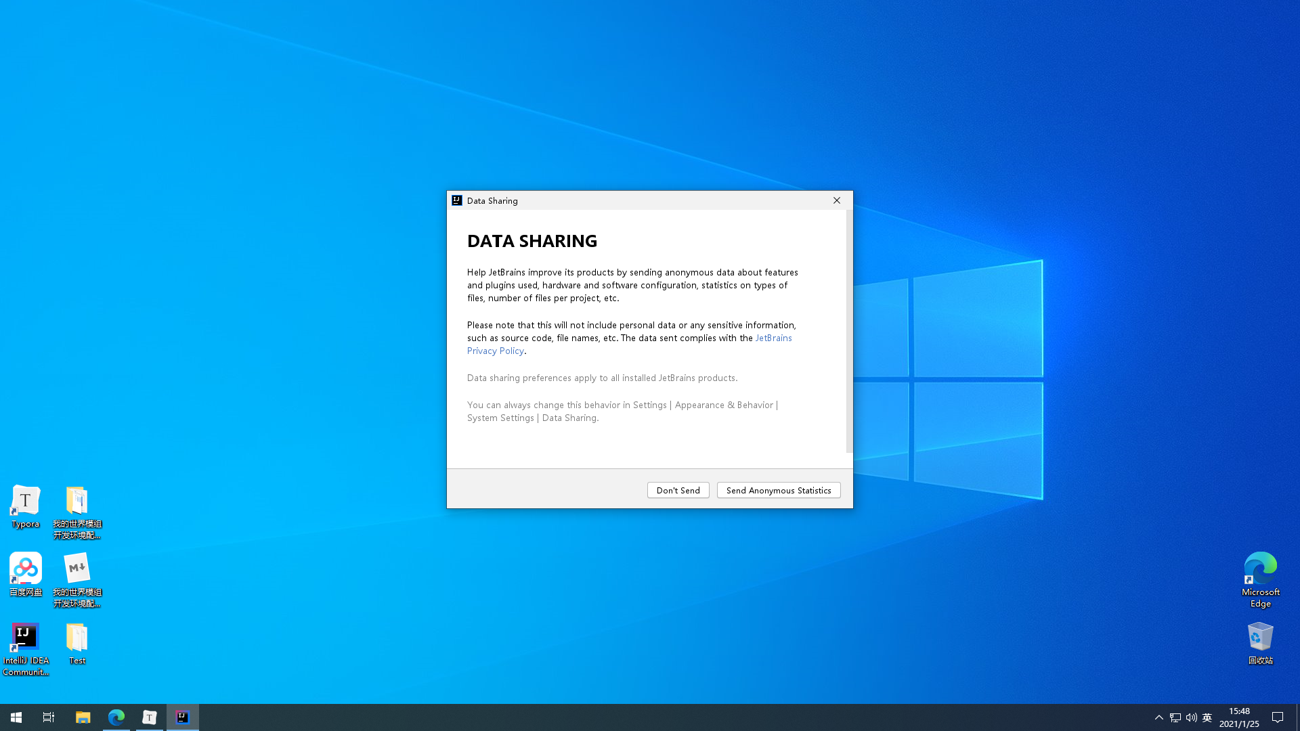Click the IntelliJ IDEA taskbar icon
1300x731 pixels.
click(x=182, y=717)
